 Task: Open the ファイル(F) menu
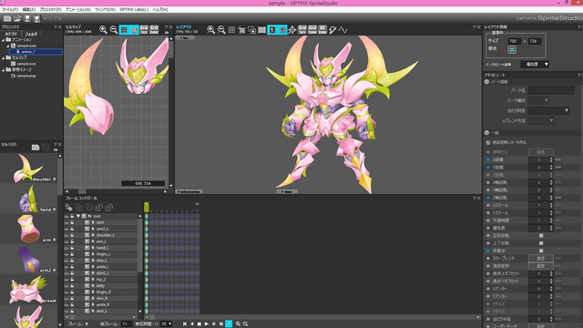click(10, 10)
